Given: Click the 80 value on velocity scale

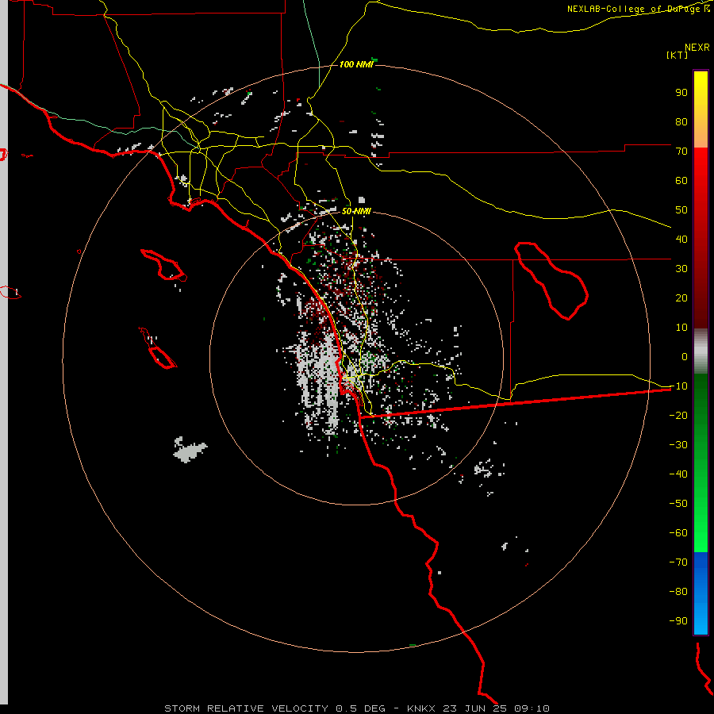Looking at the screenshot, I should [x=681, y=121].
